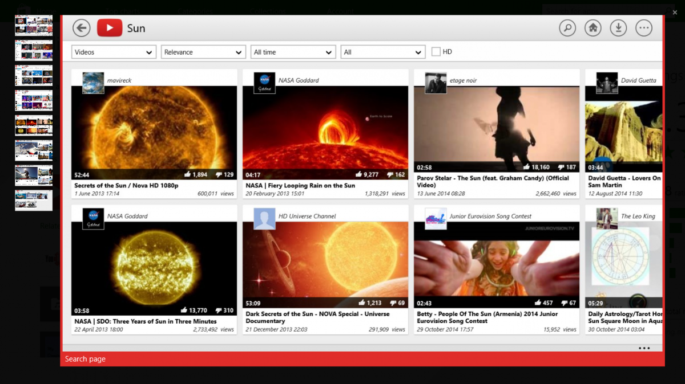The width and height of the screenshot is (685, 384).
Task: Open the All time date dropdown
Action: tap(293, 52)
